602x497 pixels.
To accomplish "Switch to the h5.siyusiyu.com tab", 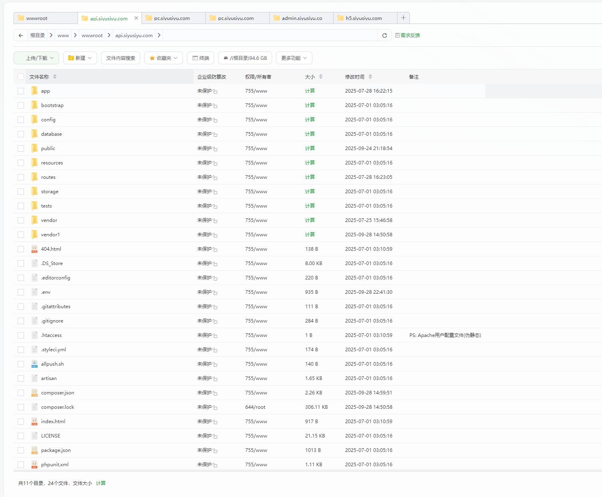I will pos(363,18).
